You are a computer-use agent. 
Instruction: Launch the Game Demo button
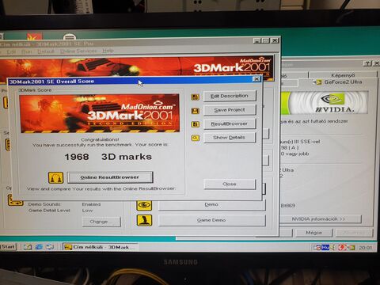211,220
